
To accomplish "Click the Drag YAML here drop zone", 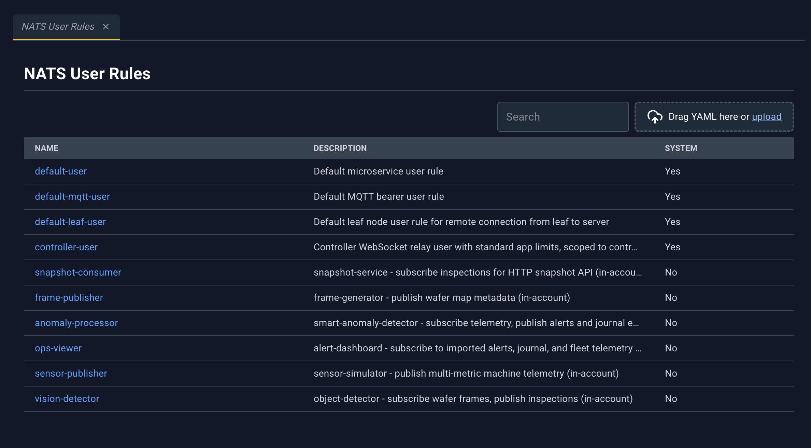I will tap(714, 117).
